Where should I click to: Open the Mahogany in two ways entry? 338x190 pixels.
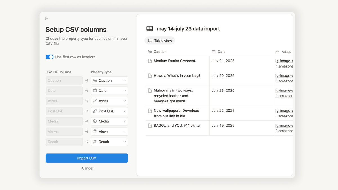click(x=173, y=96)
